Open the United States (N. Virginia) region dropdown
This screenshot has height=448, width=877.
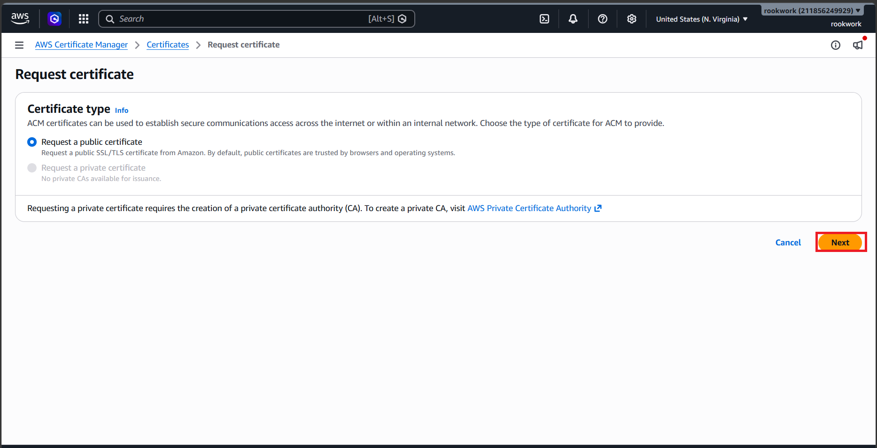point(702,19)
